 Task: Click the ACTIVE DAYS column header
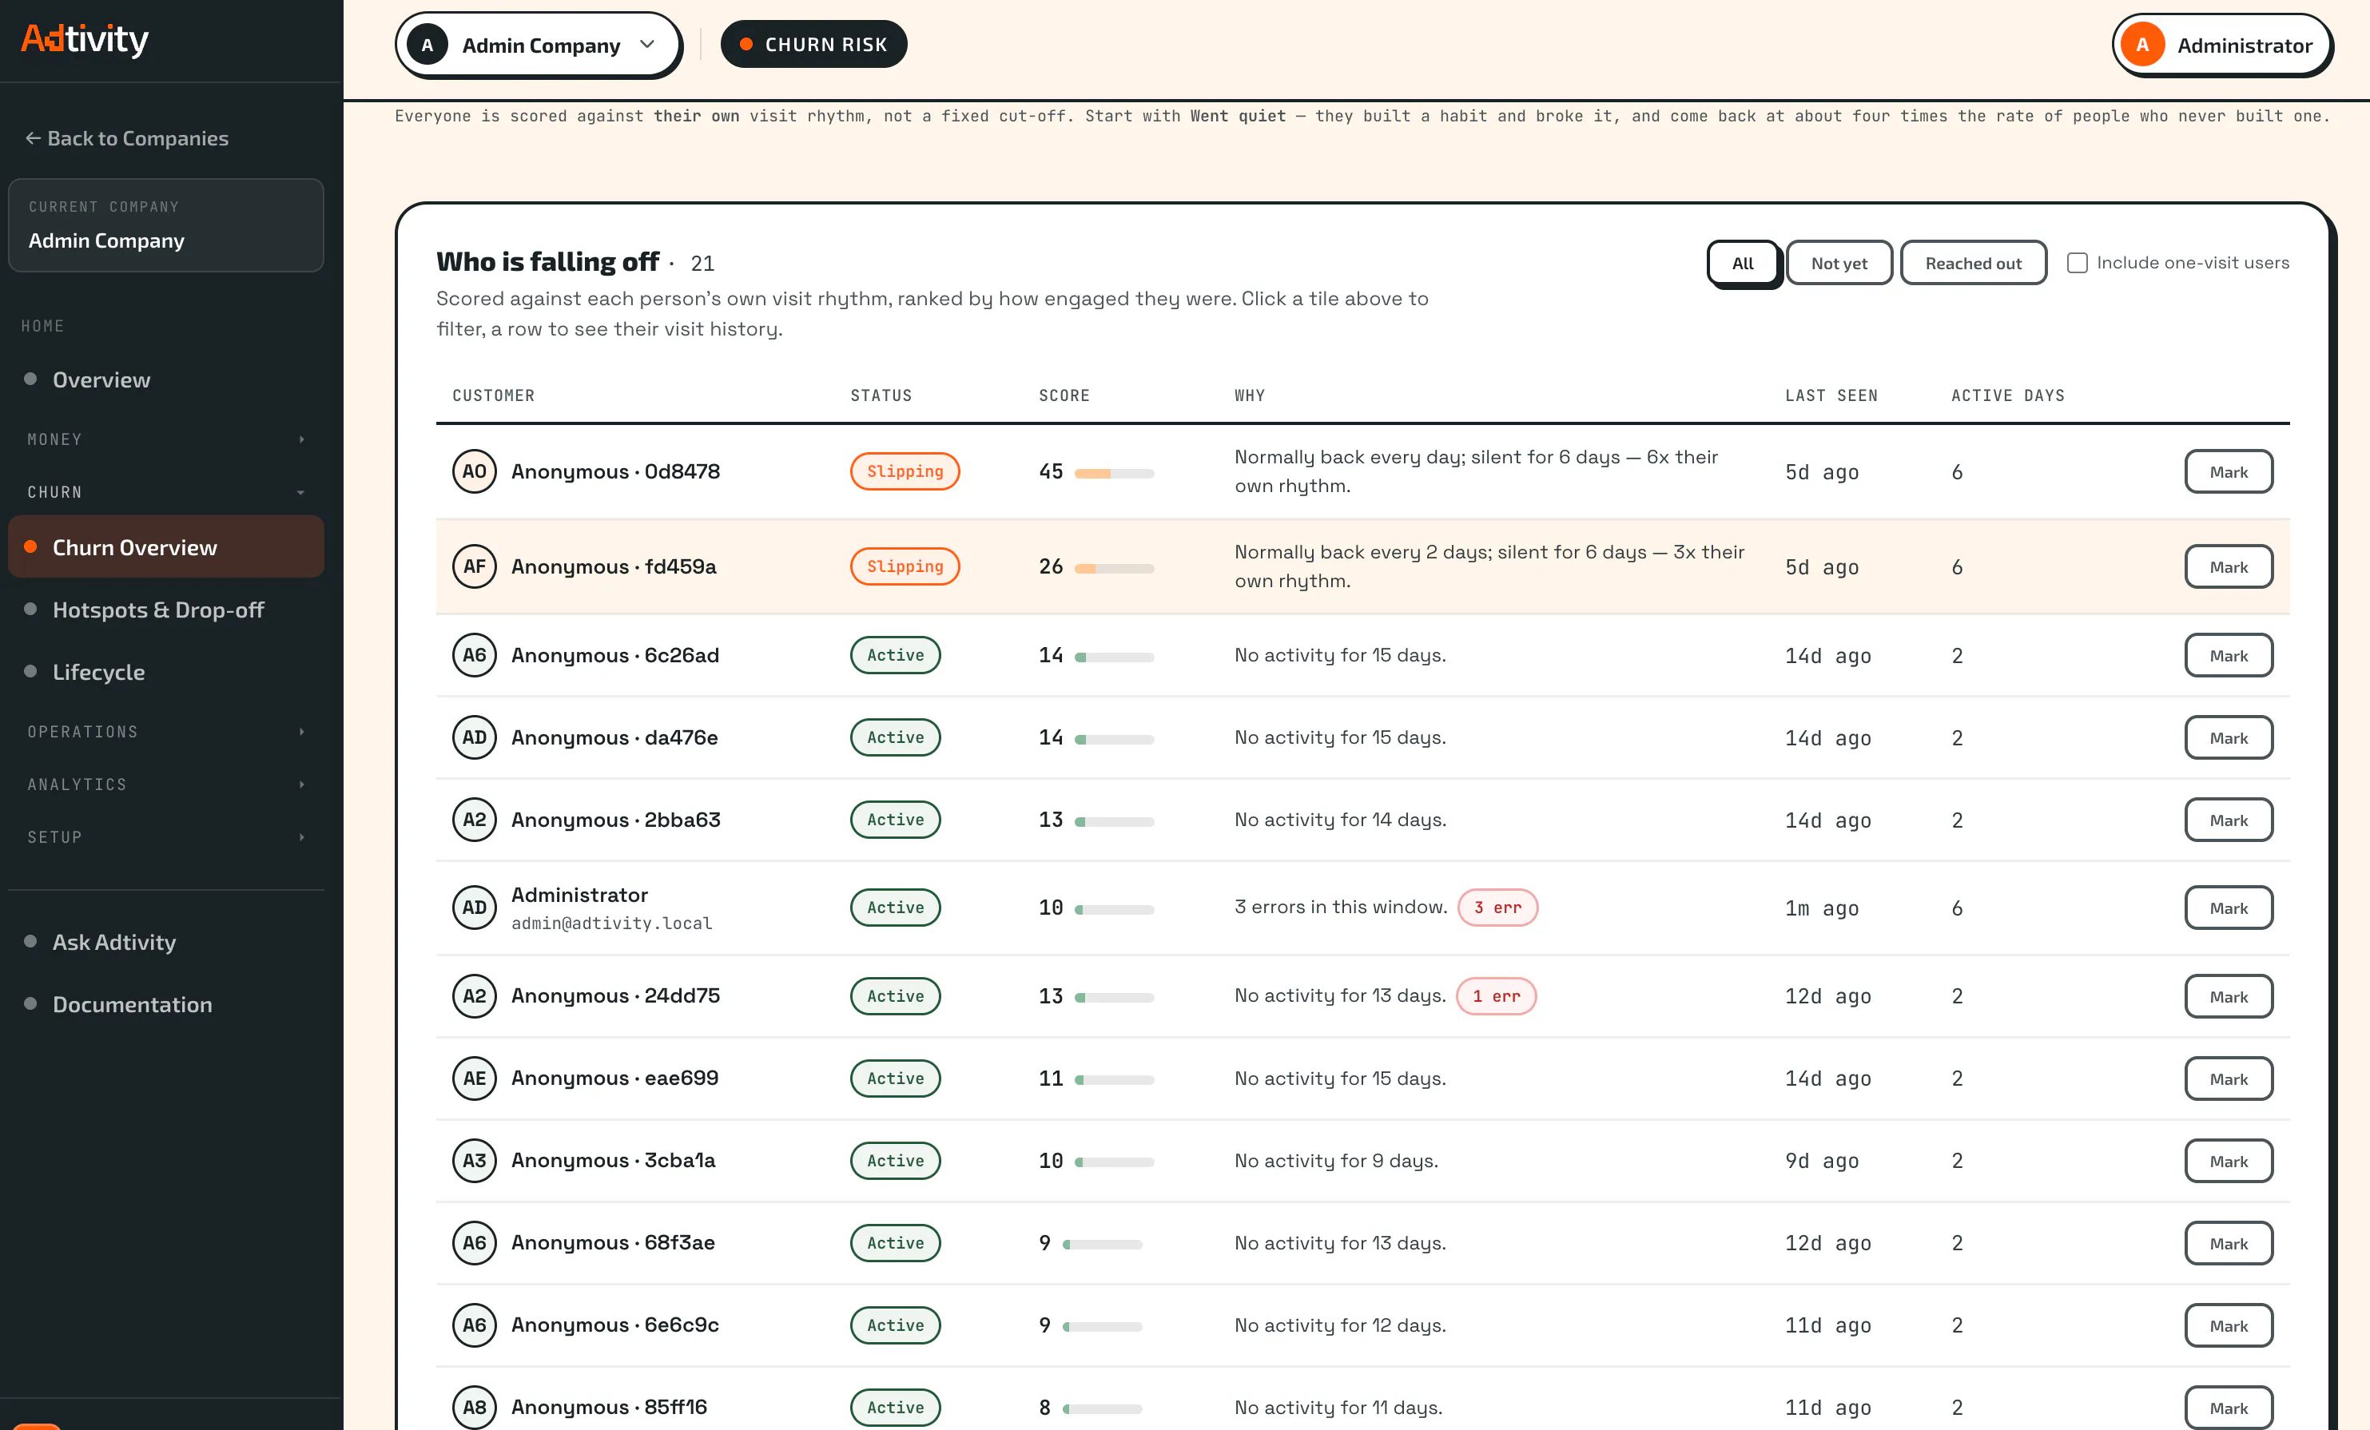tap(2007, 395)
